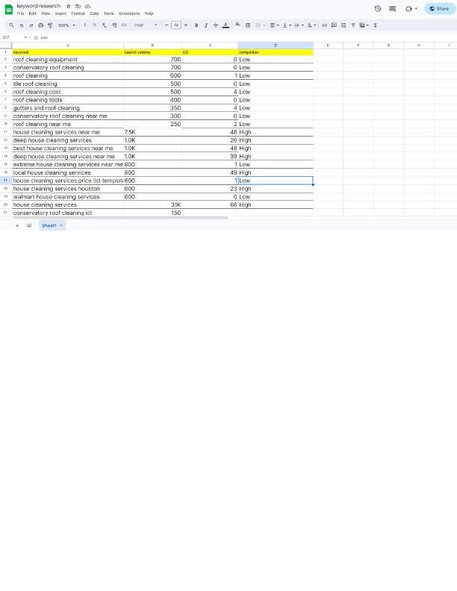
Task: Open more number formats (123)
Action: (124, 25)
